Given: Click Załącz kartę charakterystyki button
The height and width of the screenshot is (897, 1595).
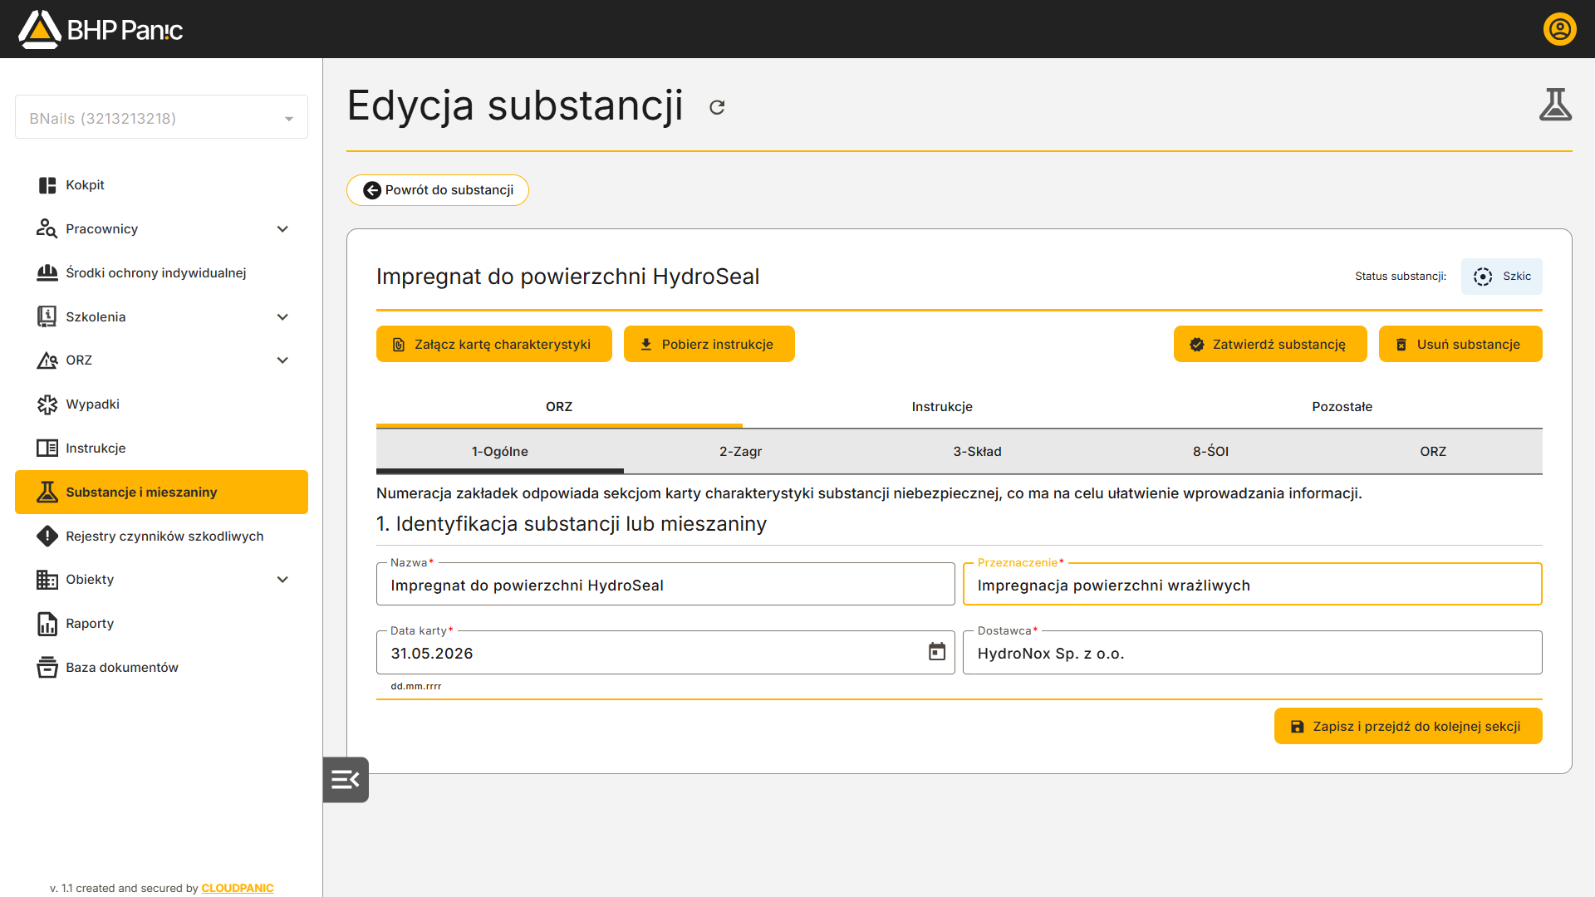Looking at the screenshot, I should pyautogui.click(x=494, y=344).
